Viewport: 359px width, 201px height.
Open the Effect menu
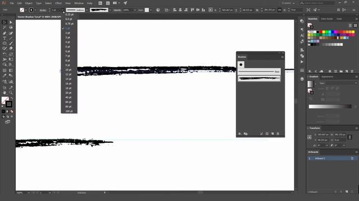(58, 3)
